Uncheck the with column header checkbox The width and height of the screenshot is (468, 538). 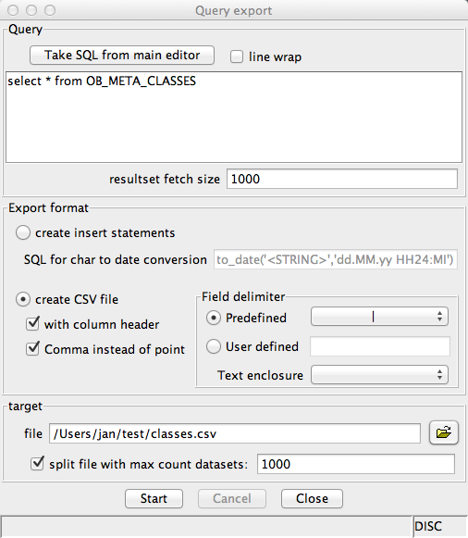coord(32,323)
